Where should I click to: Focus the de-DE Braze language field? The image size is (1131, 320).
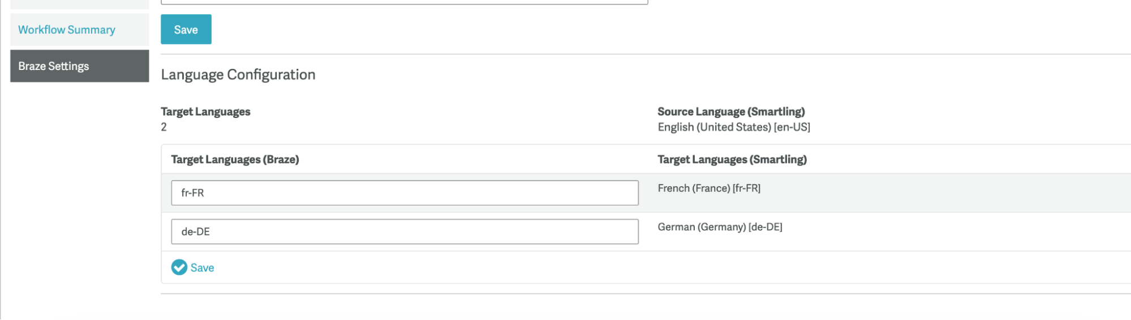[405, 232]
